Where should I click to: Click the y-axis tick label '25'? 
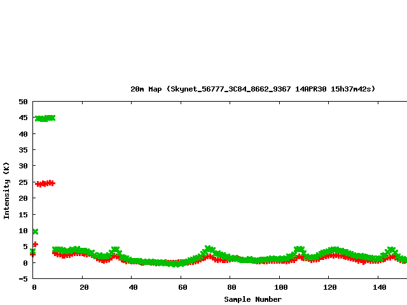[x=23, y=182]
